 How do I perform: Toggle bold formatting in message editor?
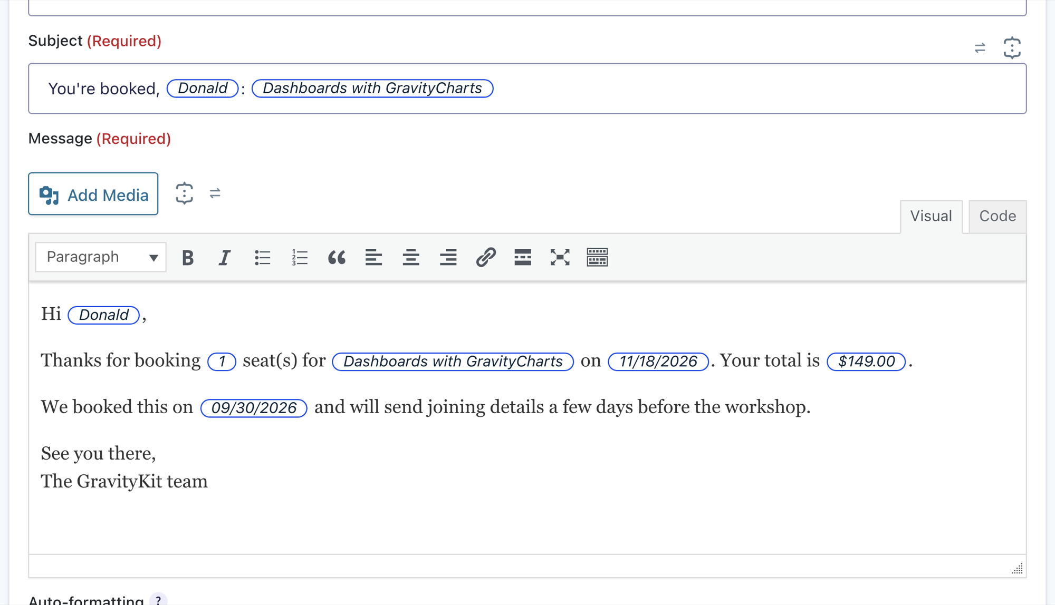pos(188,257)
